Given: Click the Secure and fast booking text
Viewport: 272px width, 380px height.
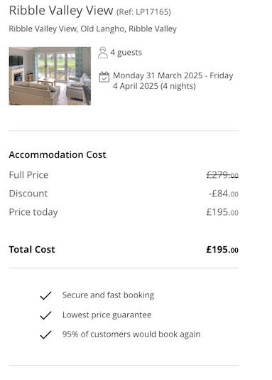Looking at the screenshot, I should (108, 295).
